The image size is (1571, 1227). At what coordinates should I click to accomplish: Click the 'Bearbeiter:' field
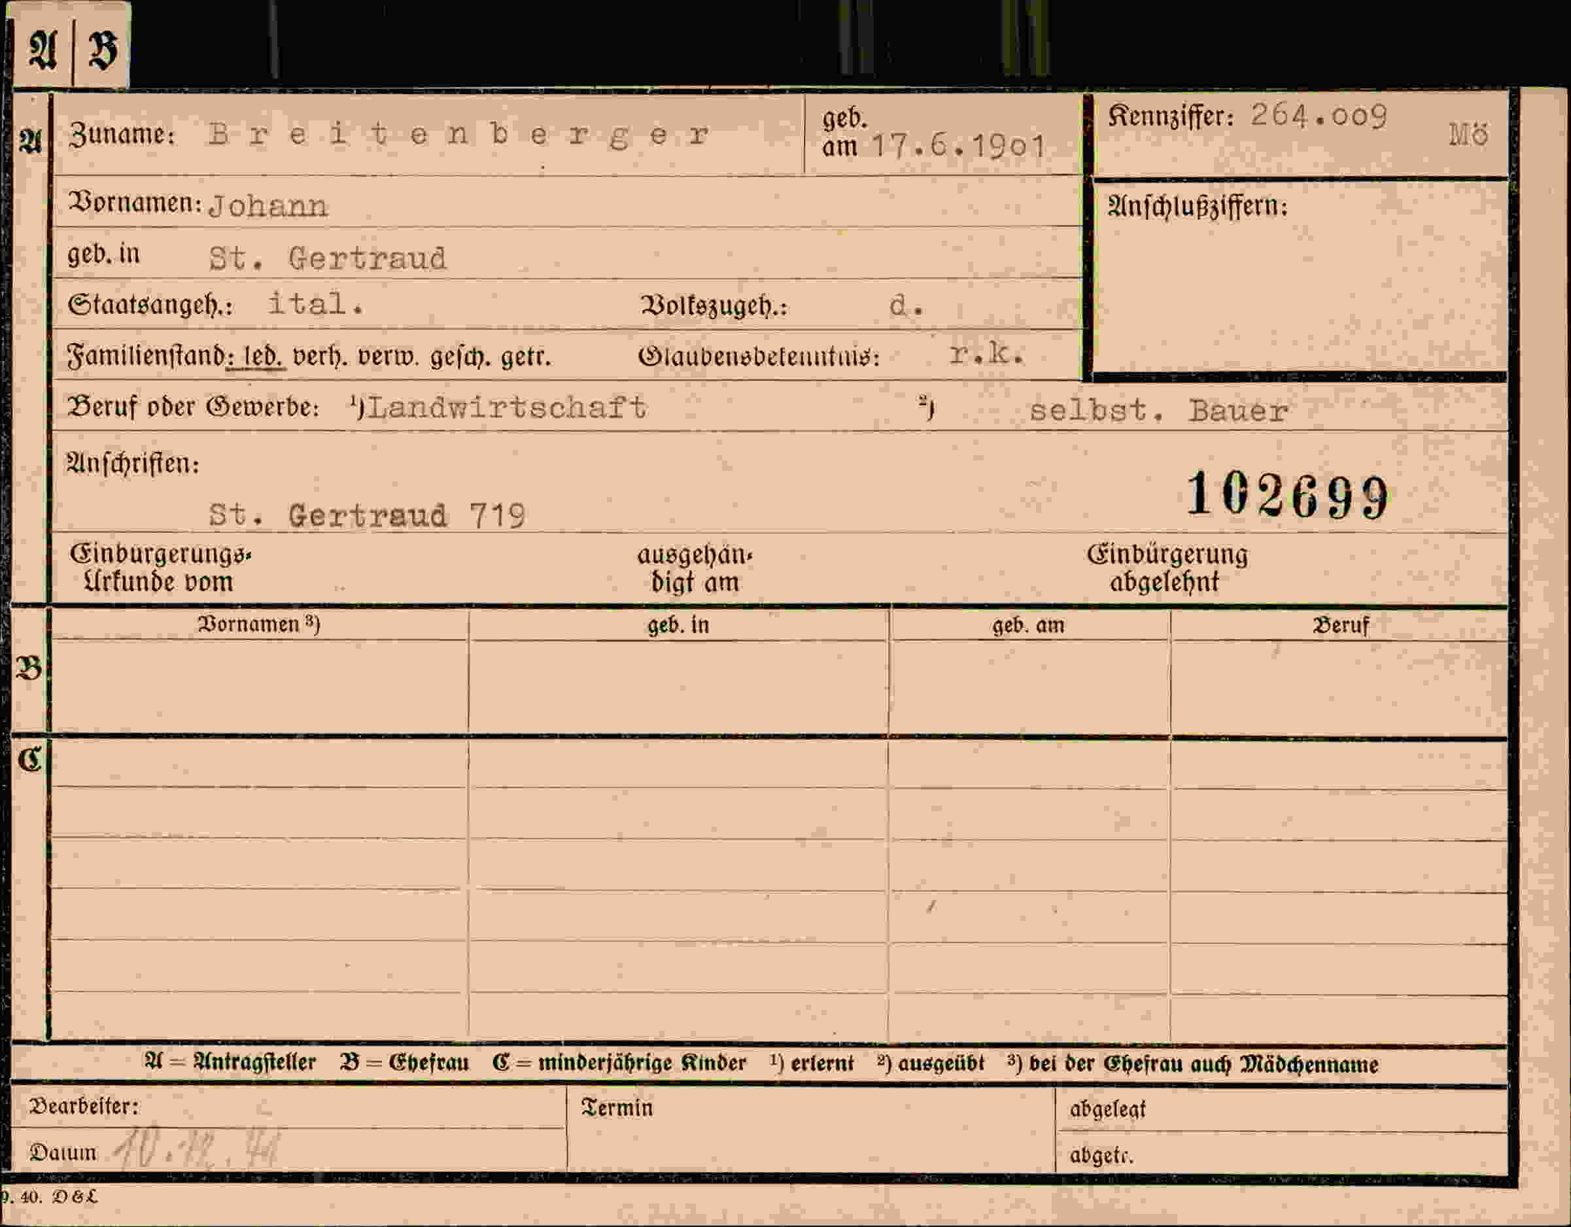(289, 1106)
